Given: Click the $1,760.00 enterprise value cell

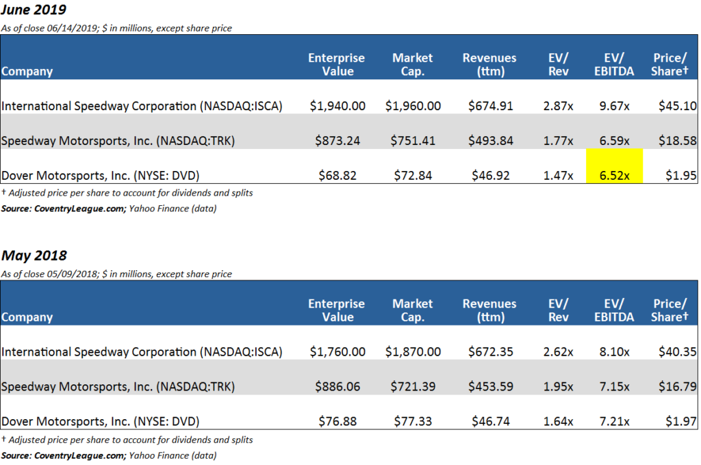Looking at the screenshot, I should [337, 352].
